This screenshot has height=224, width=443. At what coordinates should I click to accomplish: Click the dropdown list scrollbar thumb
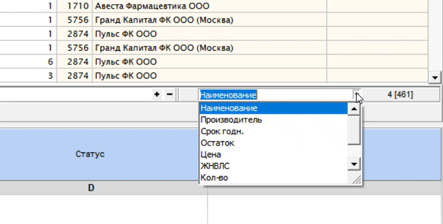(354, 130)
